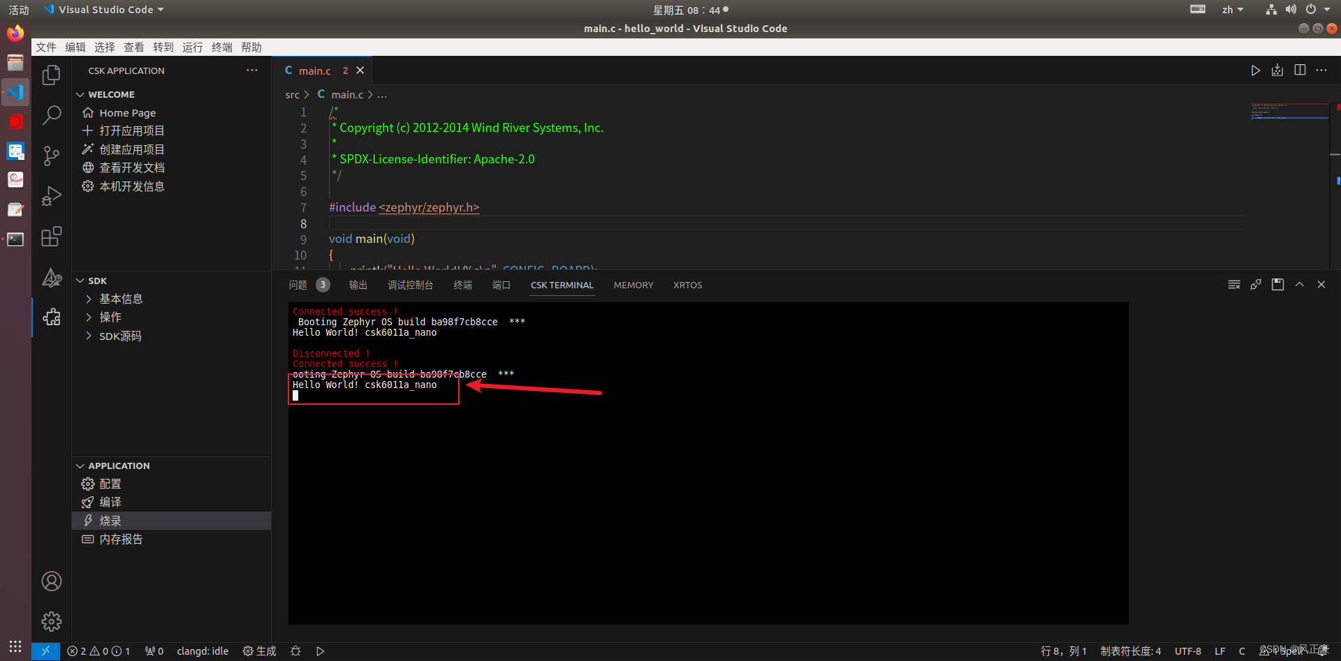Viewport: 1341px width, 661px height.
Task: Expand the SDK源码 tree node
Action: point(89,336)
